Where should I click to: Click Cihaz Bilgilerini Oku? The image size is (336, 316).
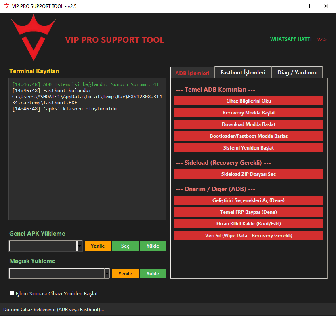(248, 101)
